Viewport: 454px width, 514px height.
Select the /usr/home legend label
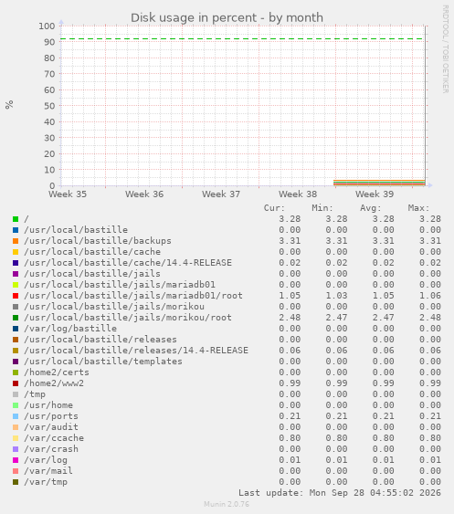pos(48,405)
